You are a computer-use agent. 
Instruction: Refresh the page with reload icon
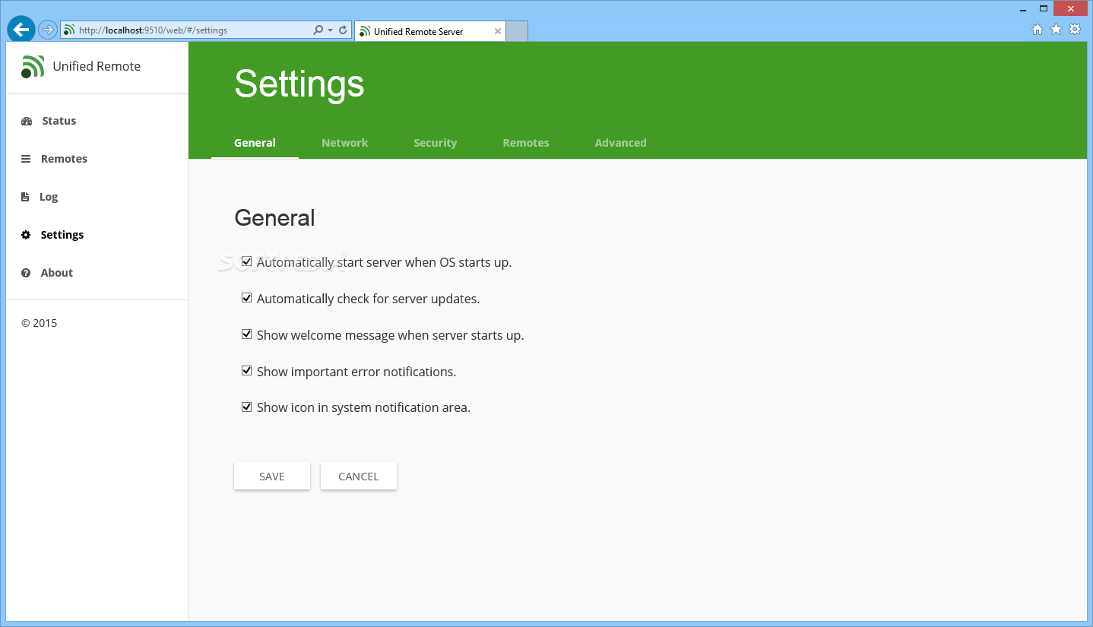343,30
